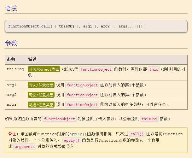Image resolution: width=192 pixels, height=158 pixels.
Task: Click thisObj code tag in paragraph below table
Action: [x=149, y=119]
